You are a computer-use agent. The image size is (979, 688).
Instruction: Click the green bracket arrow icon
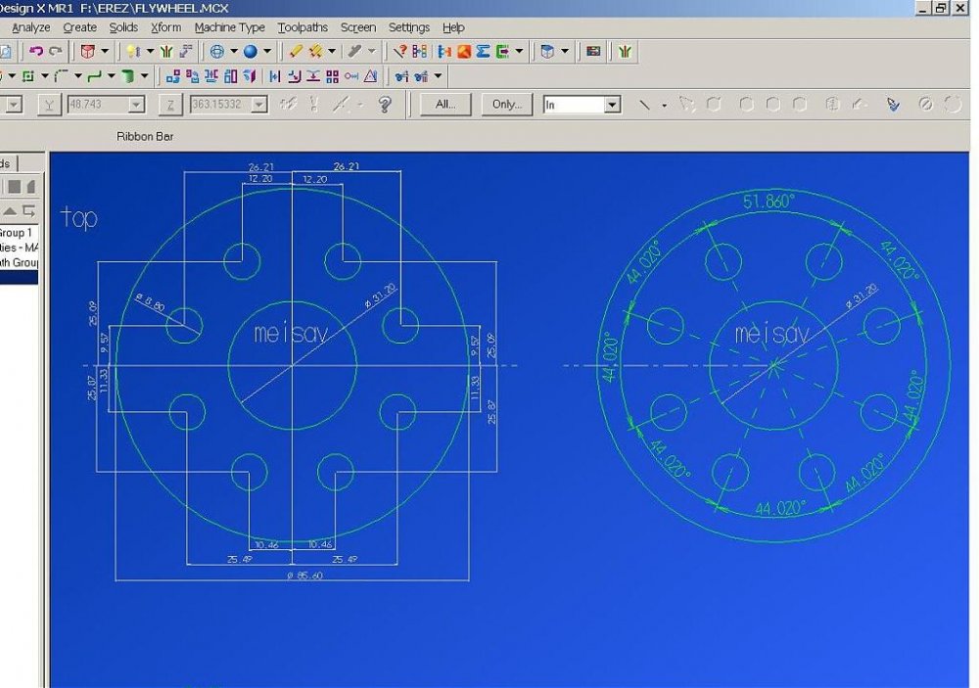click(x=502, y=51)
